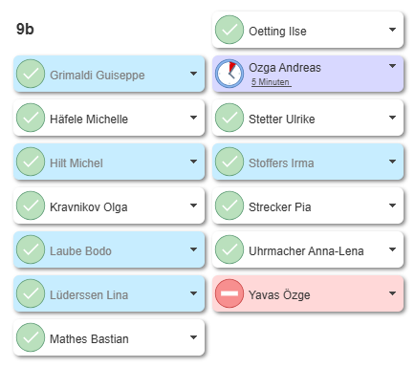Select the student name Uhrmacher Anna-Lena
Image resolution: width=415 pixels, height=368 pixels.
(306, 251)
